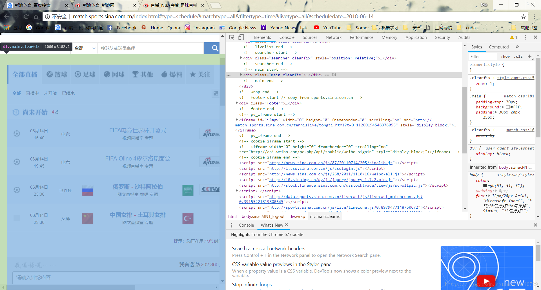Open the Application tab
This screenshot has height=290, width=541.
(416, 37)
